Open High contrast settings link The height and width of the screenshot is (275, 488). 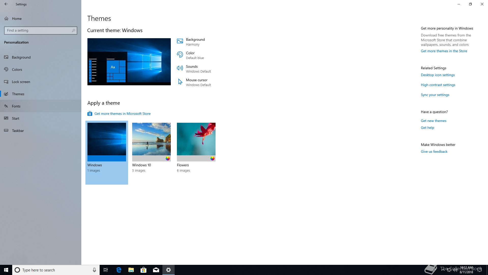pyautogui.click(x=438, y=85)
